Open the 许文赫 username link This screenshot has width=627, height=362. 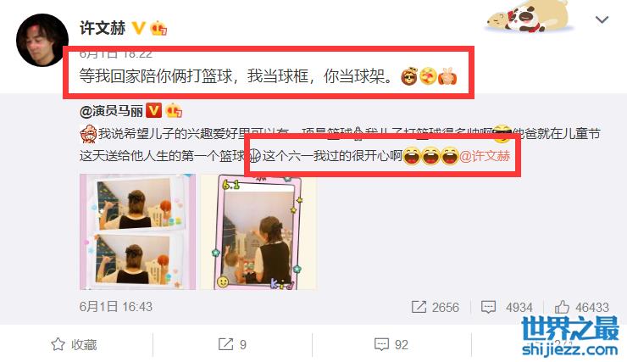[103, 28]
